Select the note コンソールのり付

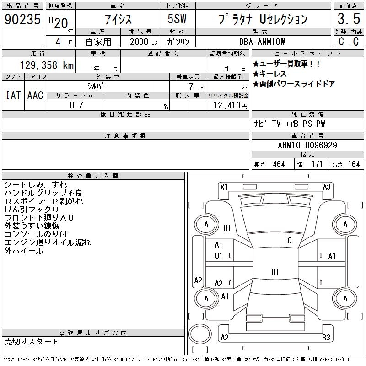36,234
